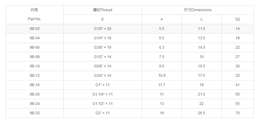260x127 pixels.
Task: Click thread value G1/8" × 28
Action: (102, 29)
